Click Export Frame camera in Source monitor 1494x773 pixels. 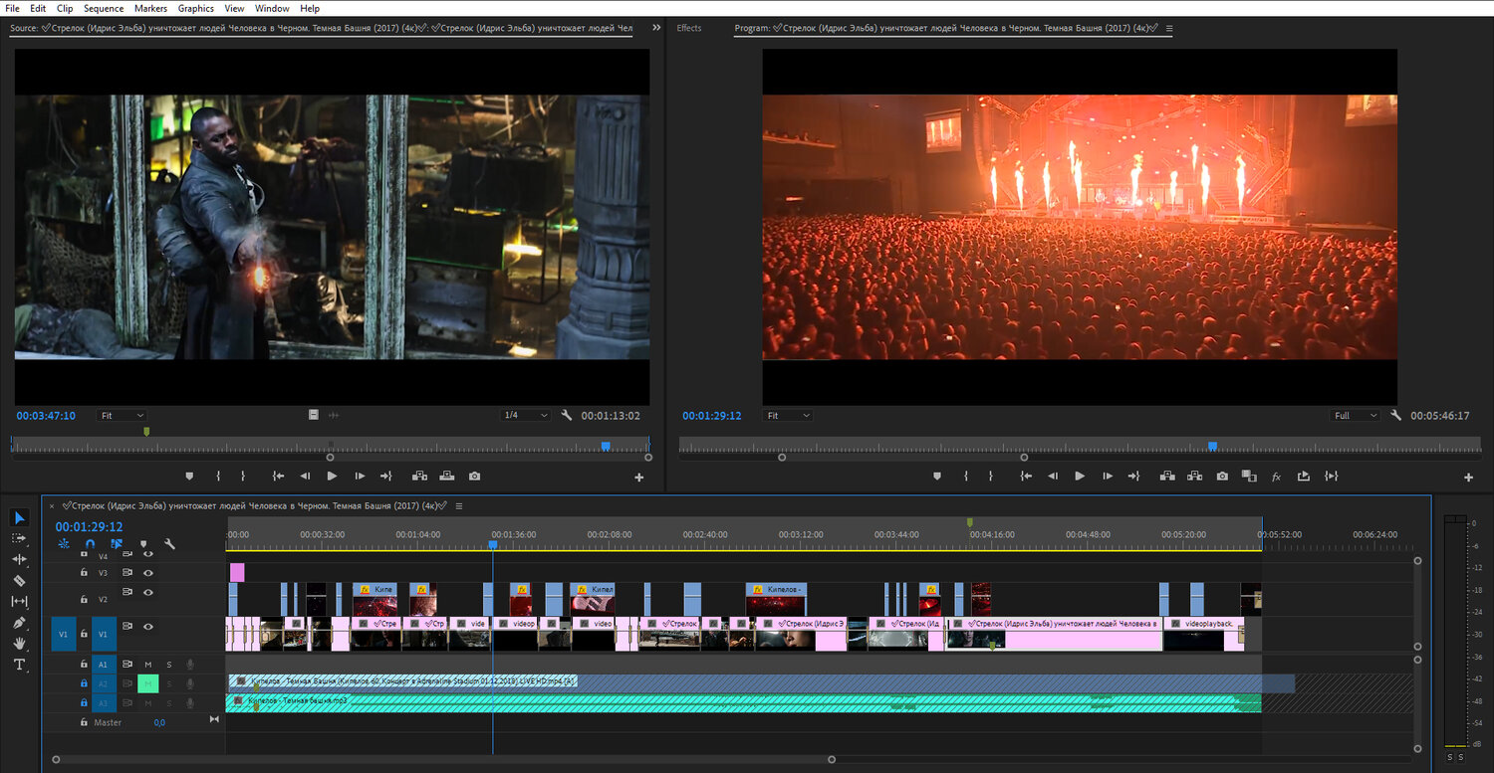tap(474, 477)
